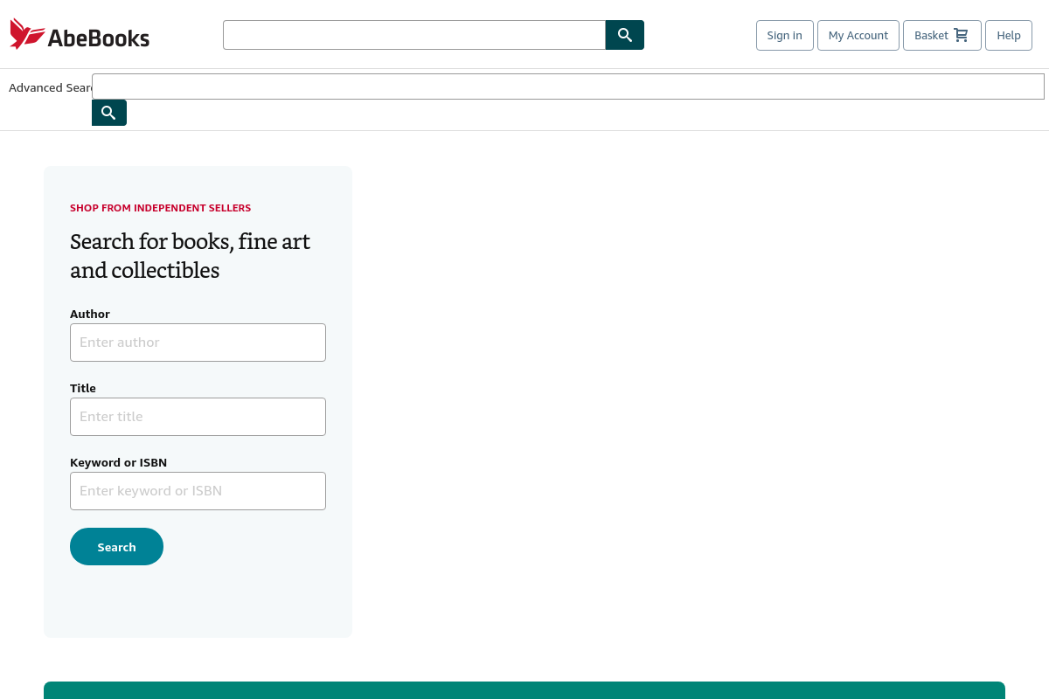Viewport: 1049px width, 699px height.
Task: Open My Account
Action: pos(858,35)
